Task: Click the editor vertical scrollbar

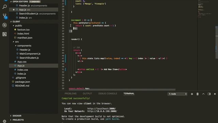Action: click(x=217, y=42)
